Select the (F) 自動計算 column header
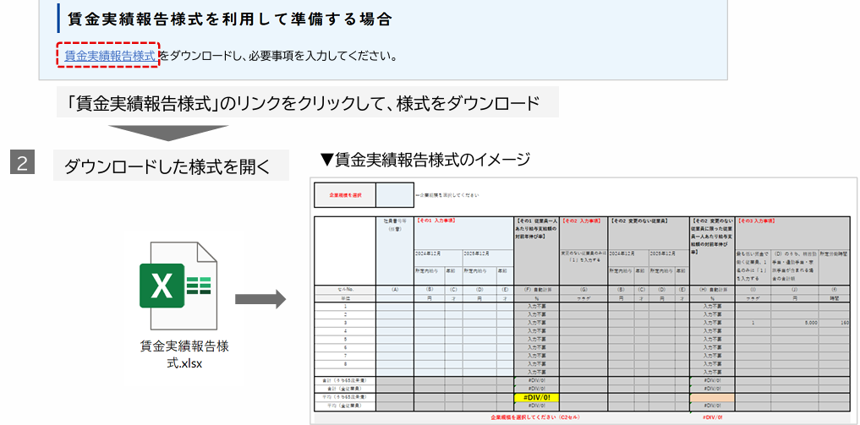860x425 pixels. [536, 289]
